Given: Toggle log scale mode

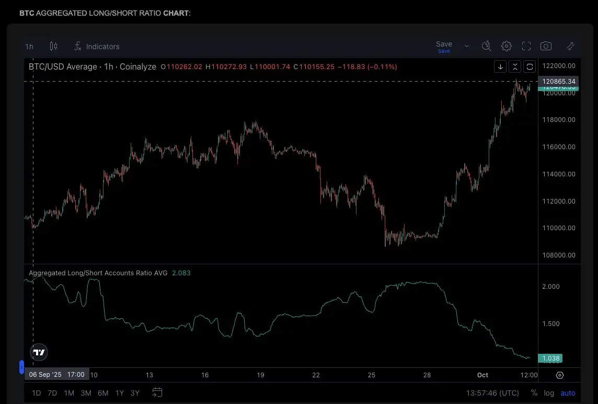Looking at the screenshot, I should (549, 393).
